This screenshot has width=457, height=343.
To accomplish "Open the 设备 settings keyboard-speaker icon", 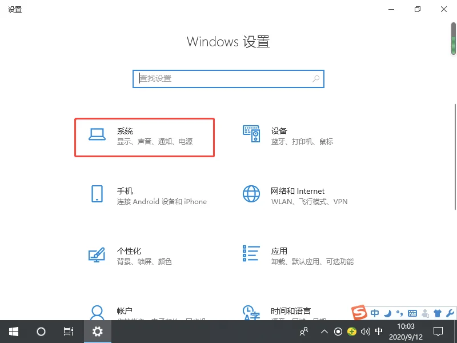I will [251, 134].
